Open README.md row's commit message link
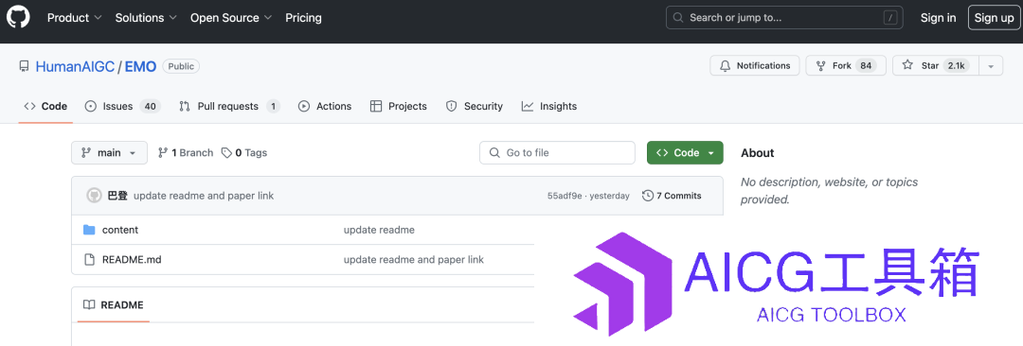This screenshot has height=346, width=1023. click(x=414, y=259)
